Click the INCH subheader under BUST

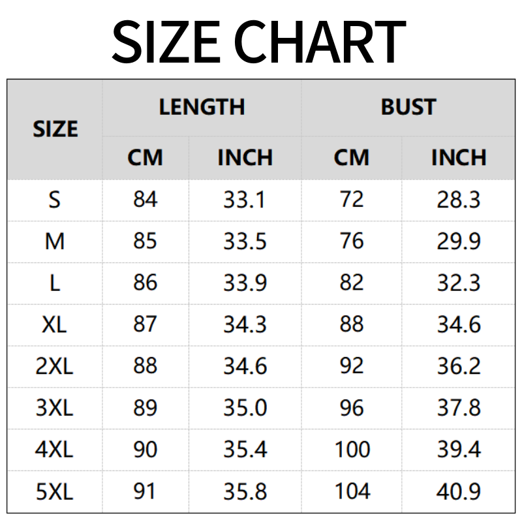point(459,158)
